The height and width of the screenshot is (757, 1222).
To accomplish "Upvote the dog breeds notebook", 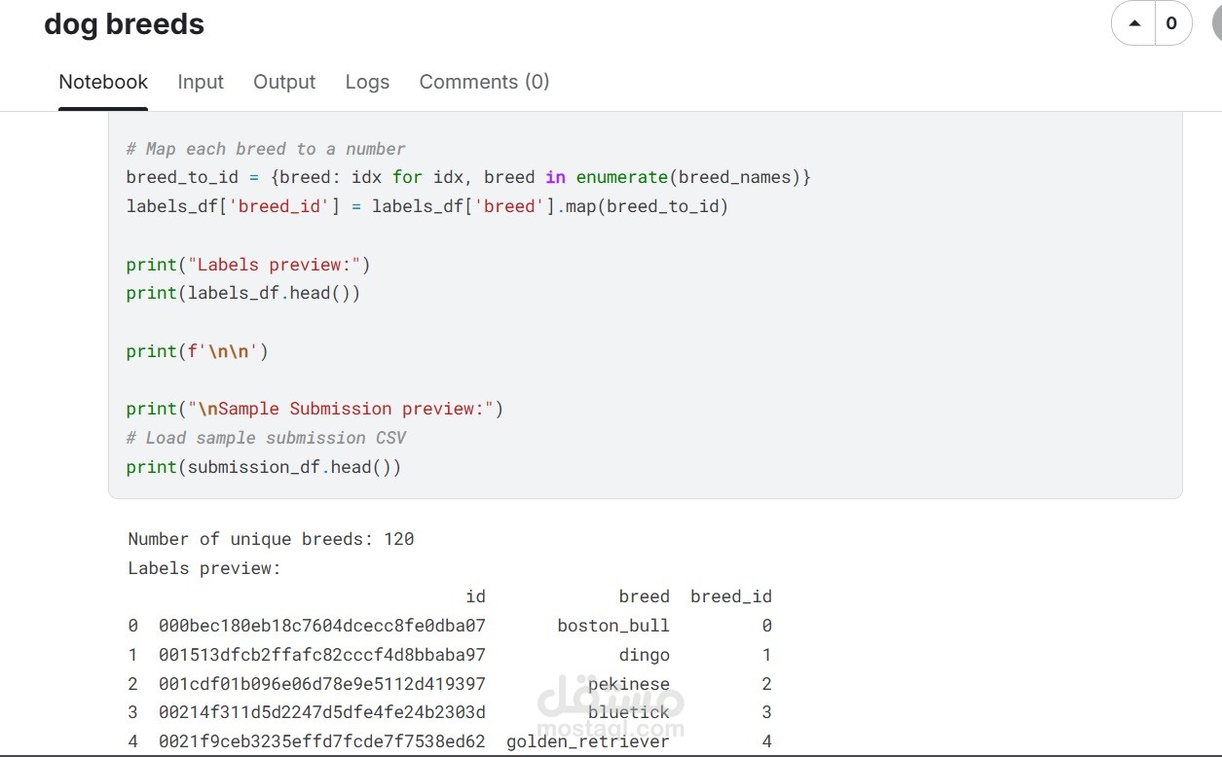I will (x=1133, y=23).
